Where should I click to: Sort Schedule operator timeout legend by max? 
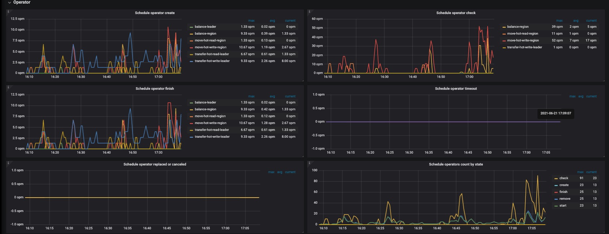572,96
